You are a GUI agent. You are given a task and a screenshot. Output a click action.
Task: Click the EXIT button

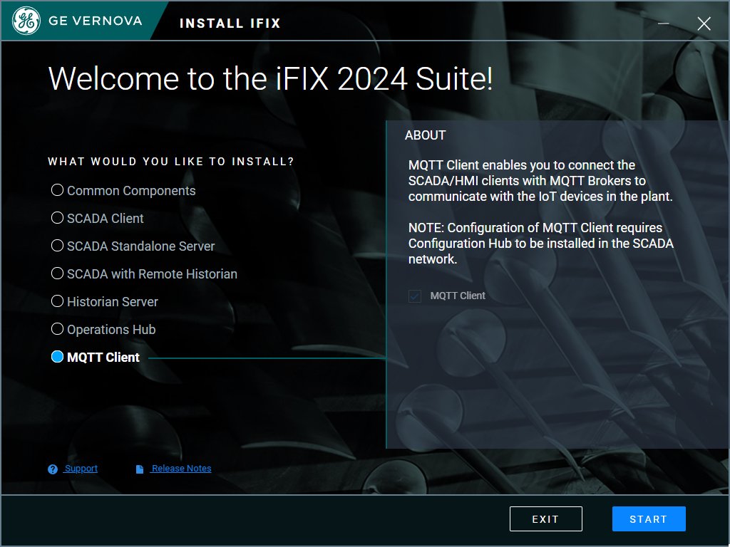[545, 519]
